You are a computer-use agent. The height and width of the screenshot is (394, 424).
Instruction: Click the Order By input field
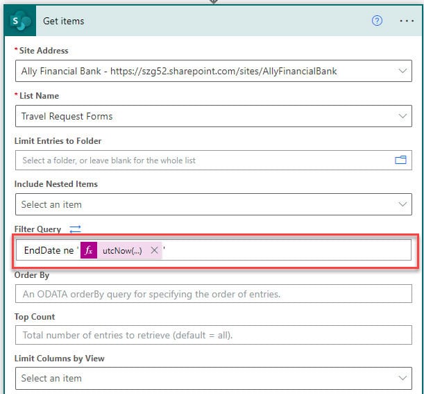(214, 294)
